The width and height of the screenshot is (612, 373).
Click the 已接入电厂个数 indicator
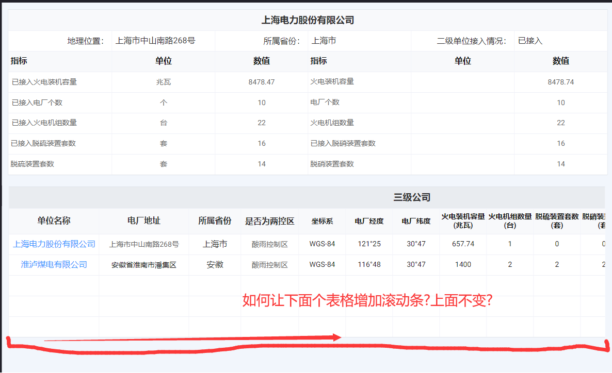tap(37, 103)
